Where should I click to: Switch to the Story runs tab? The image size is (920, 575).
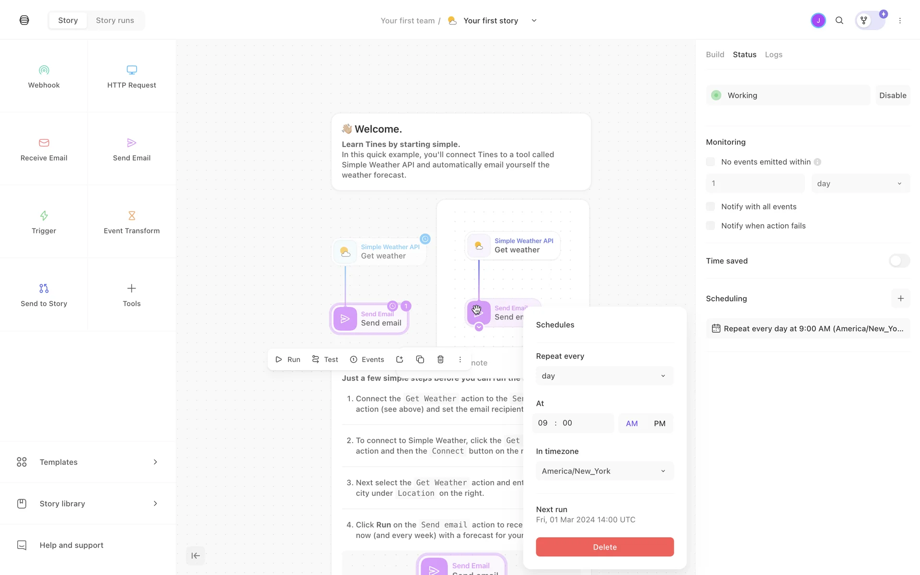[115, 21]
